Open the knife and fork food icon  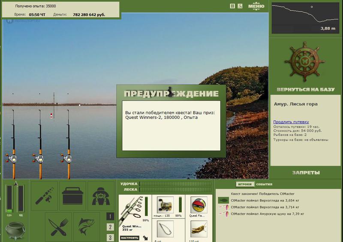(x=58, y=227)
